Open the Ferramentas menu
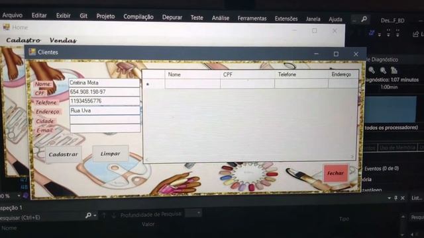The image size is (424, 238). coord(252,19)
